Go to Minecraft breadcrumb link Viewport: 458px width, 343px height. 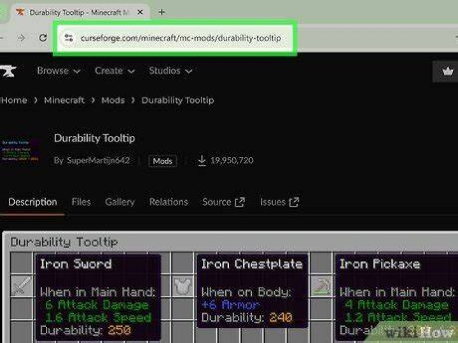(64, 100)
